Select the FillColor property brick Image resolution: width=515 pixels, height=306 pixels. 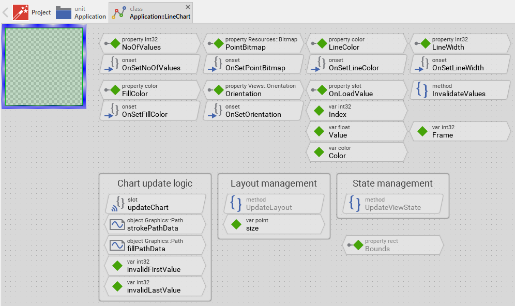click(150, 90)
